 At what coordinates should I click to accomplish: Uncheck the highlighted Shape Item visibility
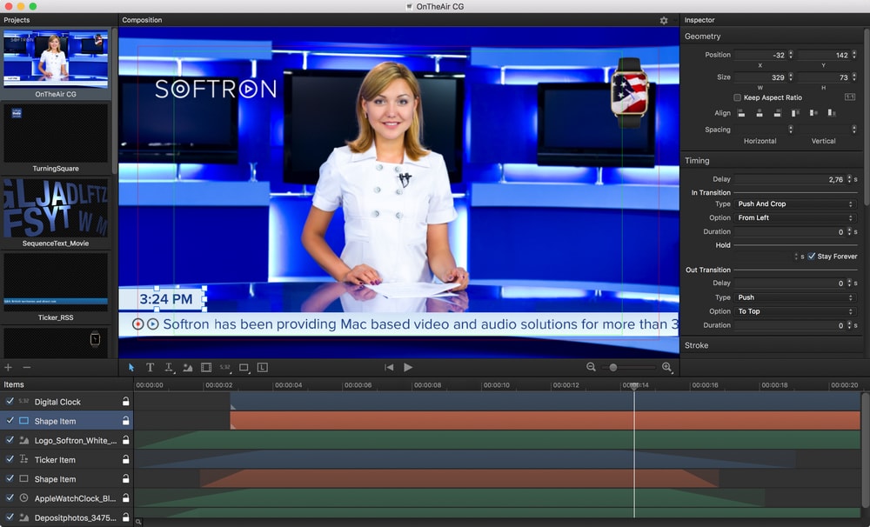(x=10, y=421)
